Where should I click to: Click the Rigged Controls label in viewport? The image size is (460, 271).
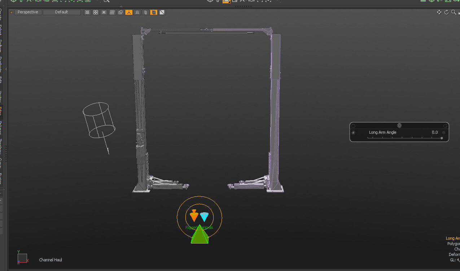(199, 227)
